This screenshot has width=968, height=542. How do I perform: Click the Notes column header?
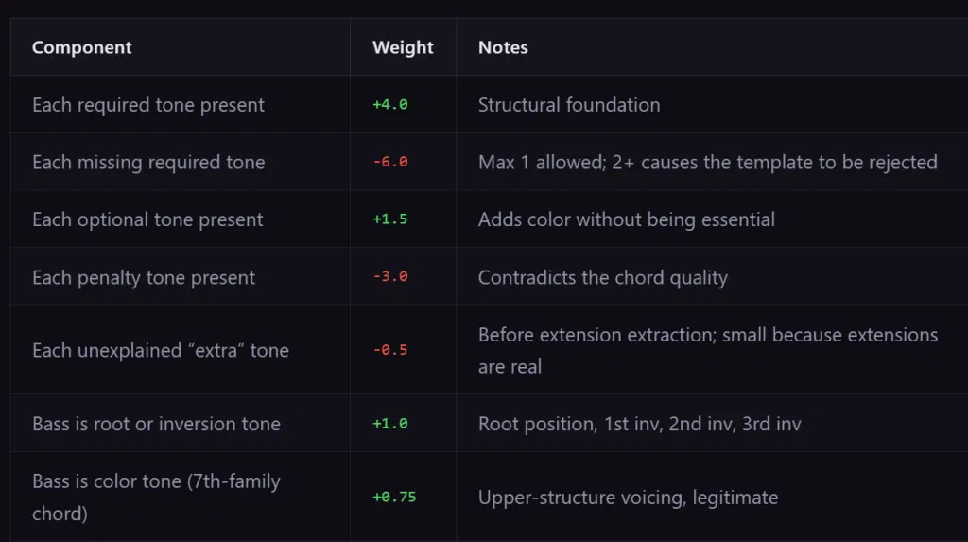[x=503, y=47]
